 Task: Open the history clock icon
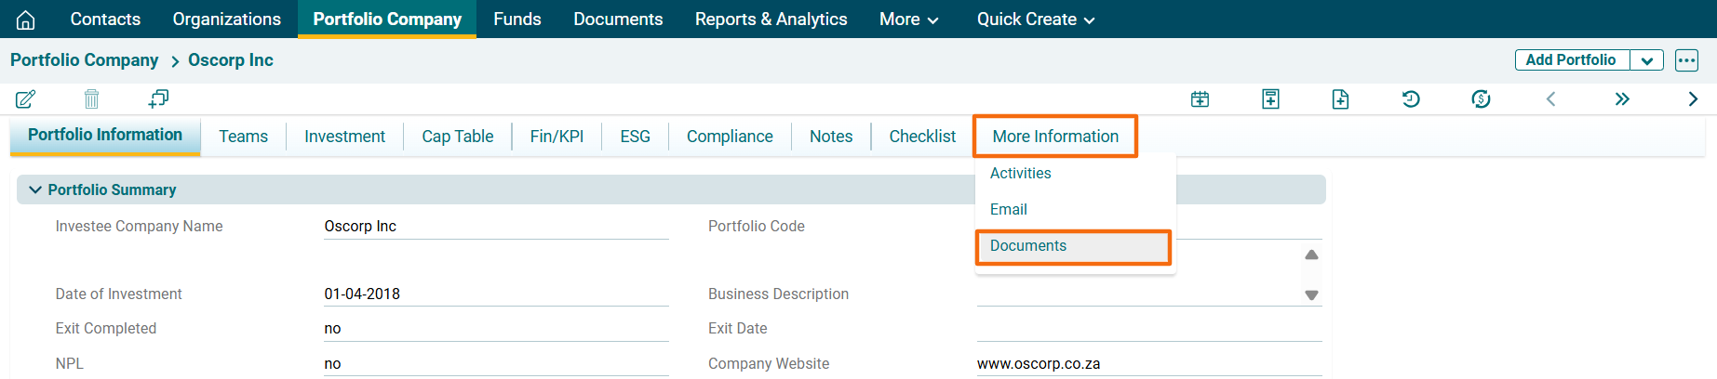pyautogui.click(x=1411, y=99)
